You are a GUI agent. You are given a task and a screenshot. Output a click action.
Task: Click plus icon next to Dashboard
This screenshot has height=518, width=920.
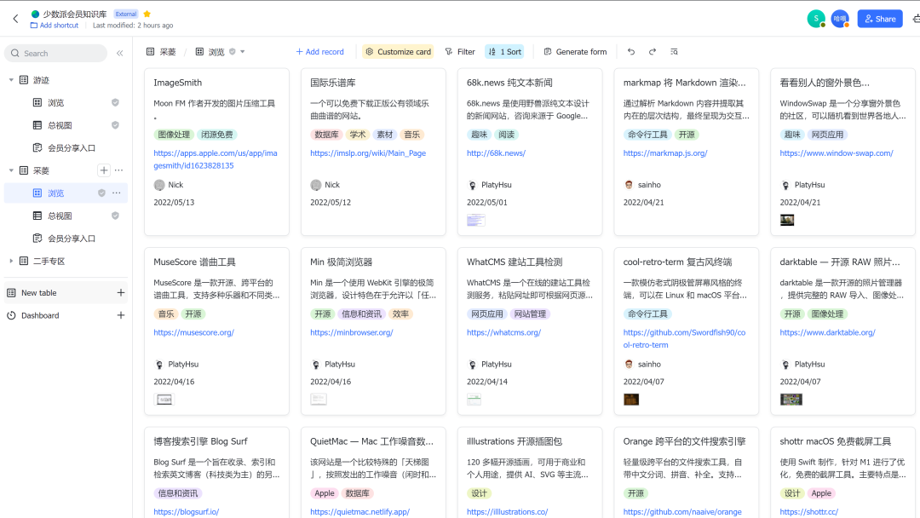120,315
